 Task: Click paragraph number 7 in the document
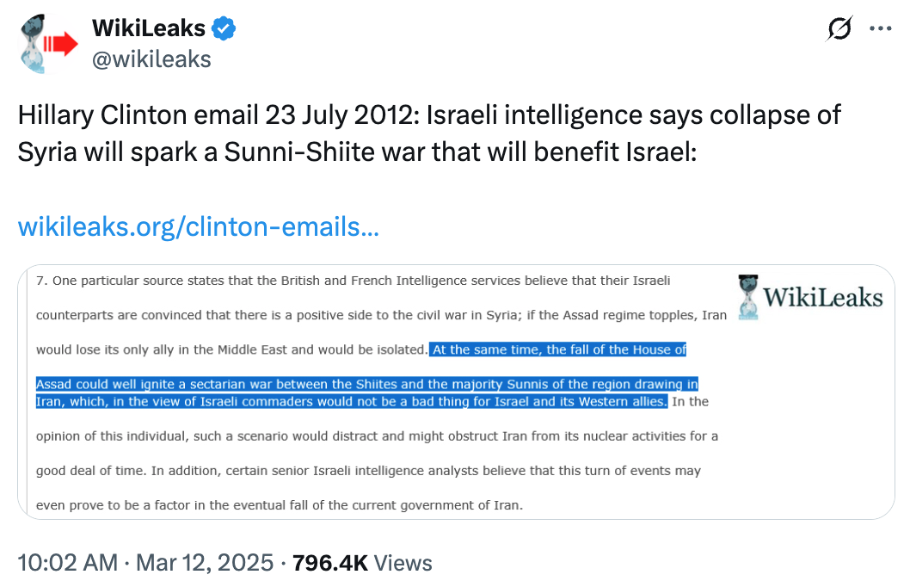tap(41, 281)
